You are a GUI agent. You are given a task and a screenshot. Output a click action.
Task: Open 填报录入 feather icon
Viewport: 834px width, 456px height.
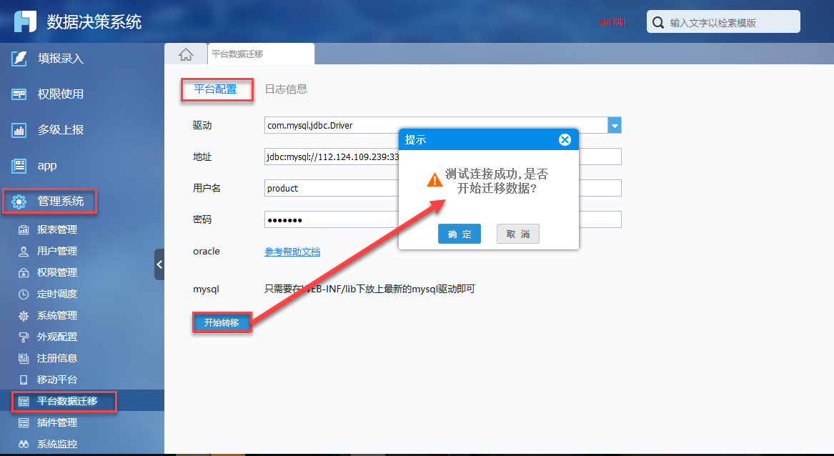point(19,59)
